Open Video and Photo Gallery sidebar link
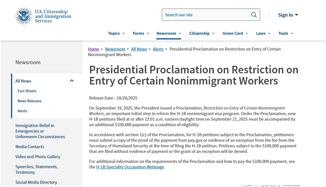326x187 pixels. coord(38,157)
